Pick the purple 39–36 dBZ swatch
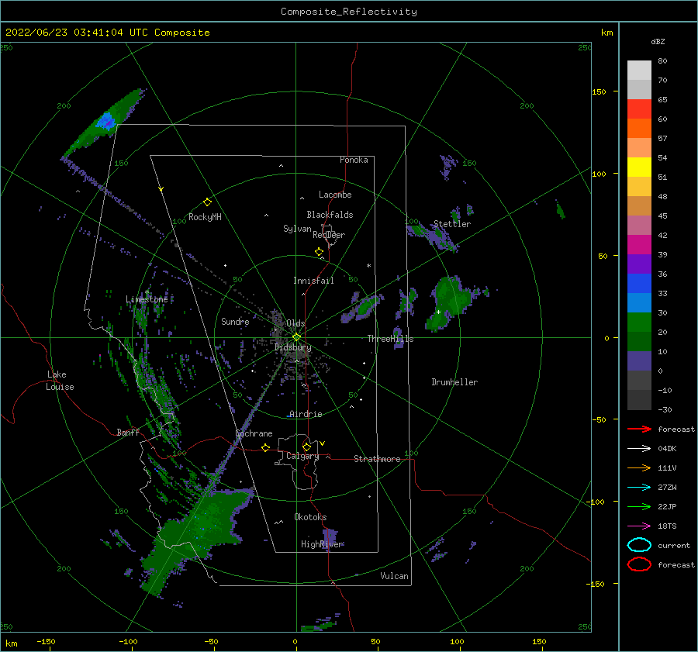The height and width of the screenshot is (652, 698). (x=639, y=264)
